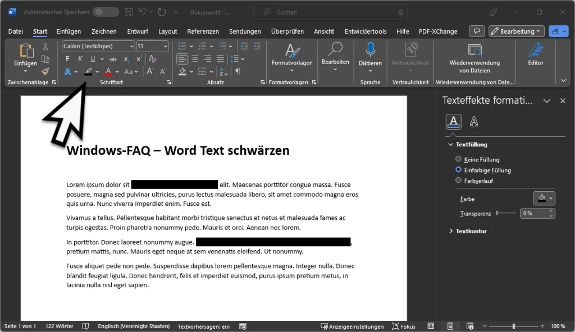
Task: Click the Transparenz percentage field
Action: (535, 213)
